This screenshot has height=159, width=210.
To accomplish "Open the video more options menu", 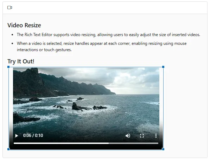I will click(x=156, y=136).
